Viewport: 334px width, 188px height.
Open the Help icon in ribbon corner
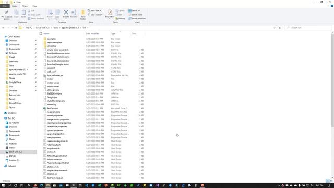click(x=332, y=6)
